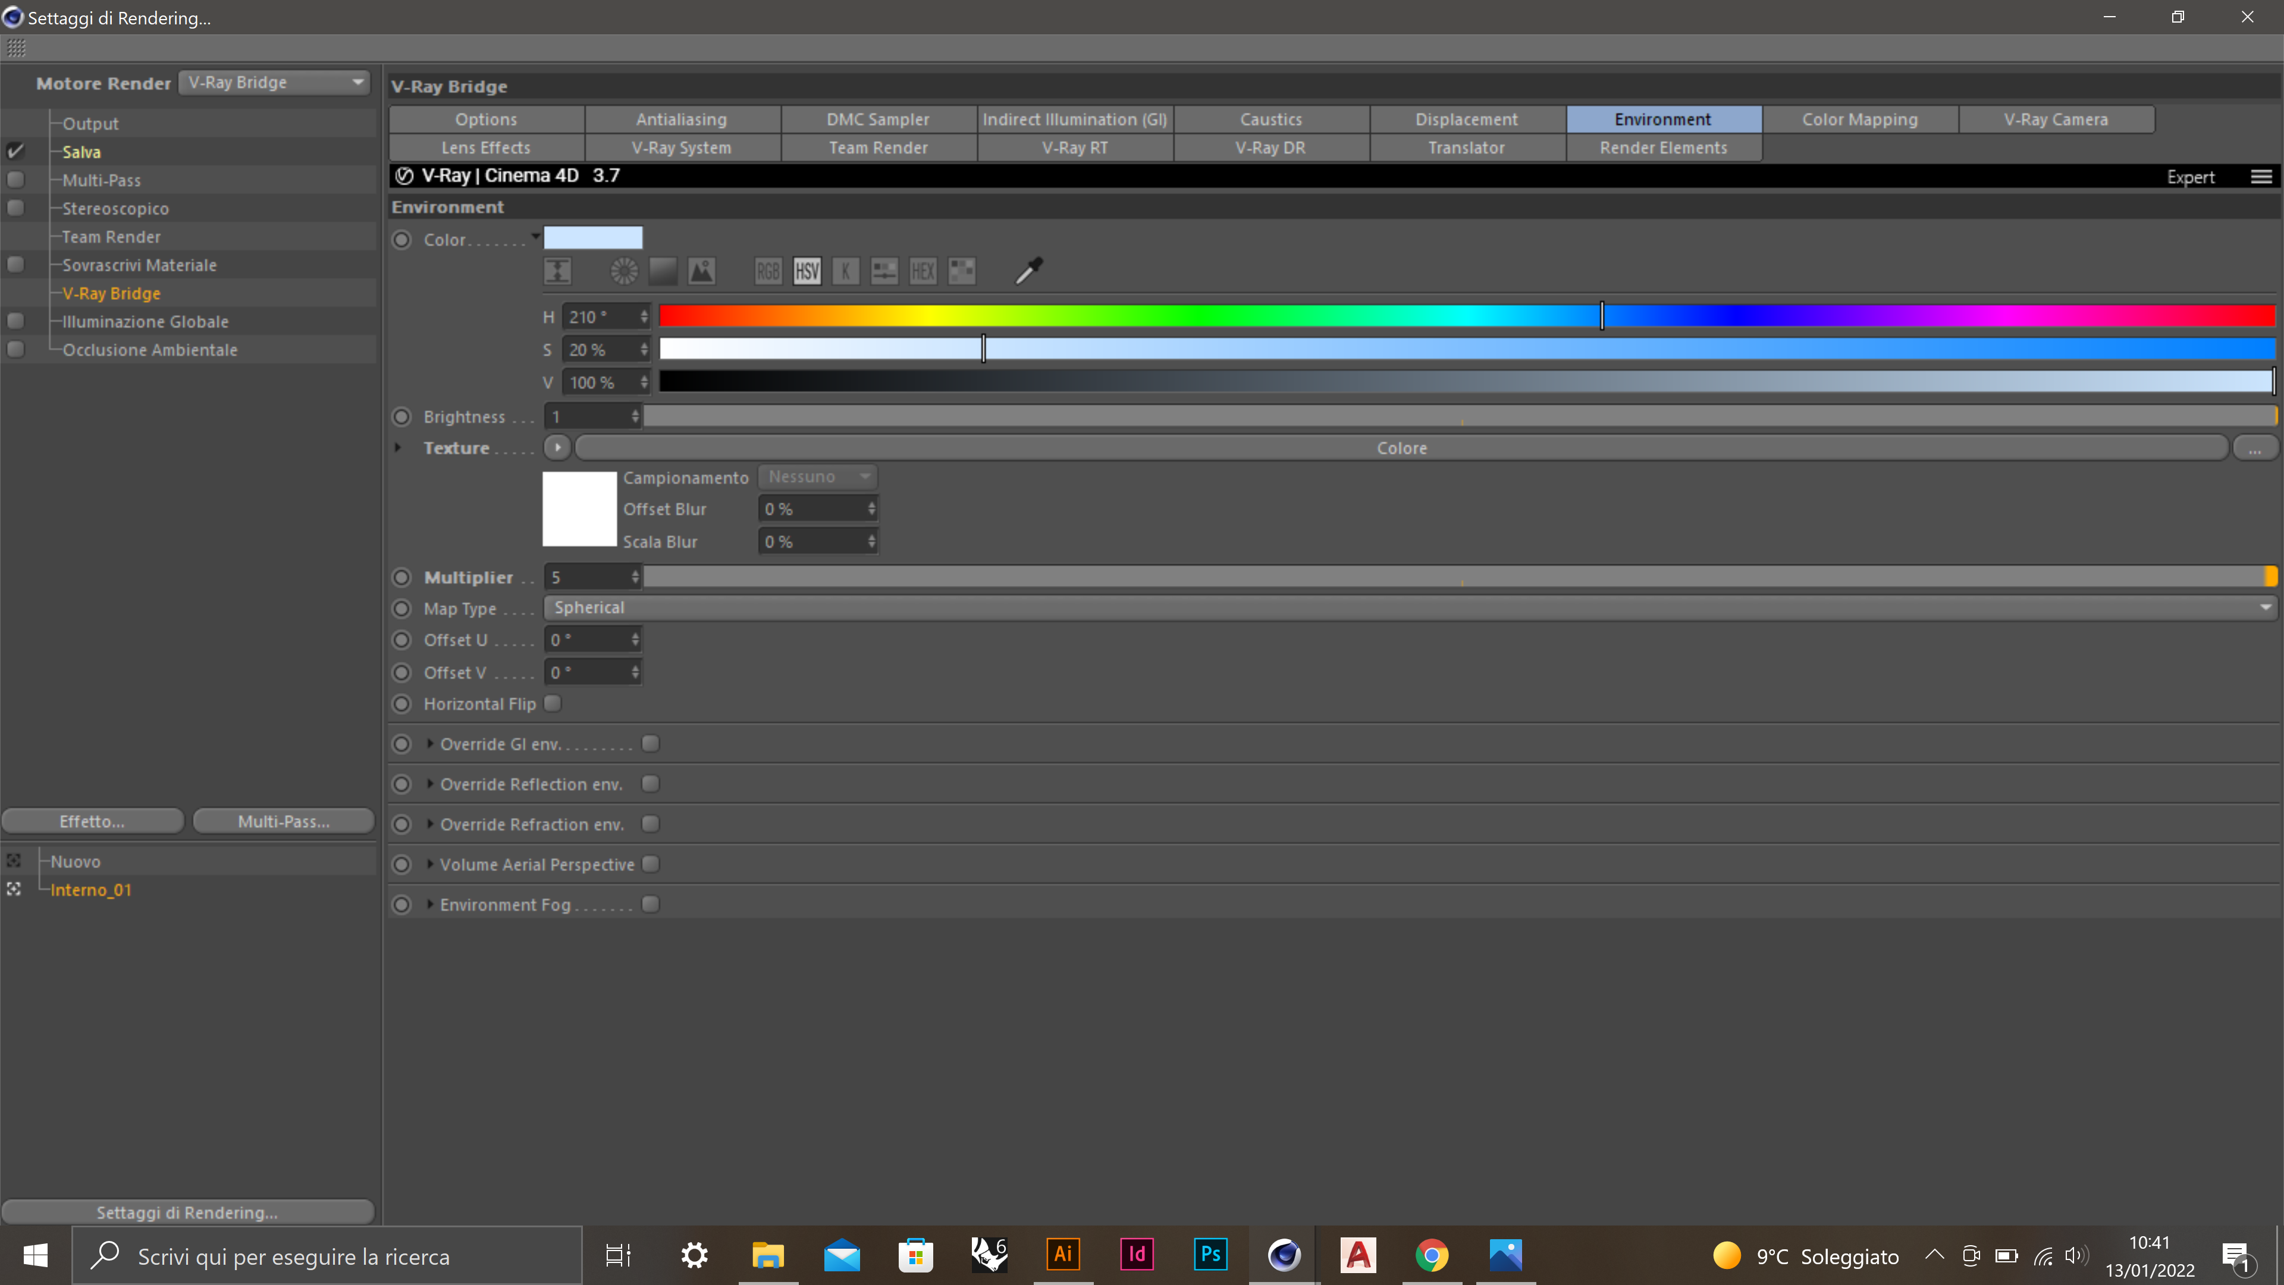
Task: Open the color wheel picker
Action: point(623,271)
